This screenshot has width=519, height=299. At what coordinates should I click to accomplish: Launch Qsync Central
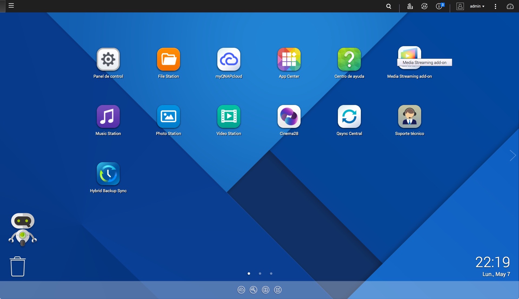tap(349, 117)
